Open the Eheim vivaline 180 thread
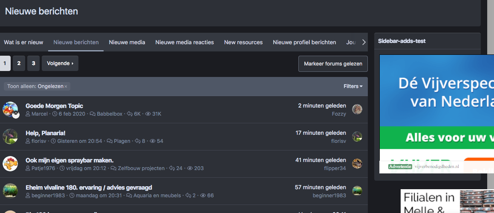The width and height of the screenshot is (494, 213). click(x=89, y=187)
